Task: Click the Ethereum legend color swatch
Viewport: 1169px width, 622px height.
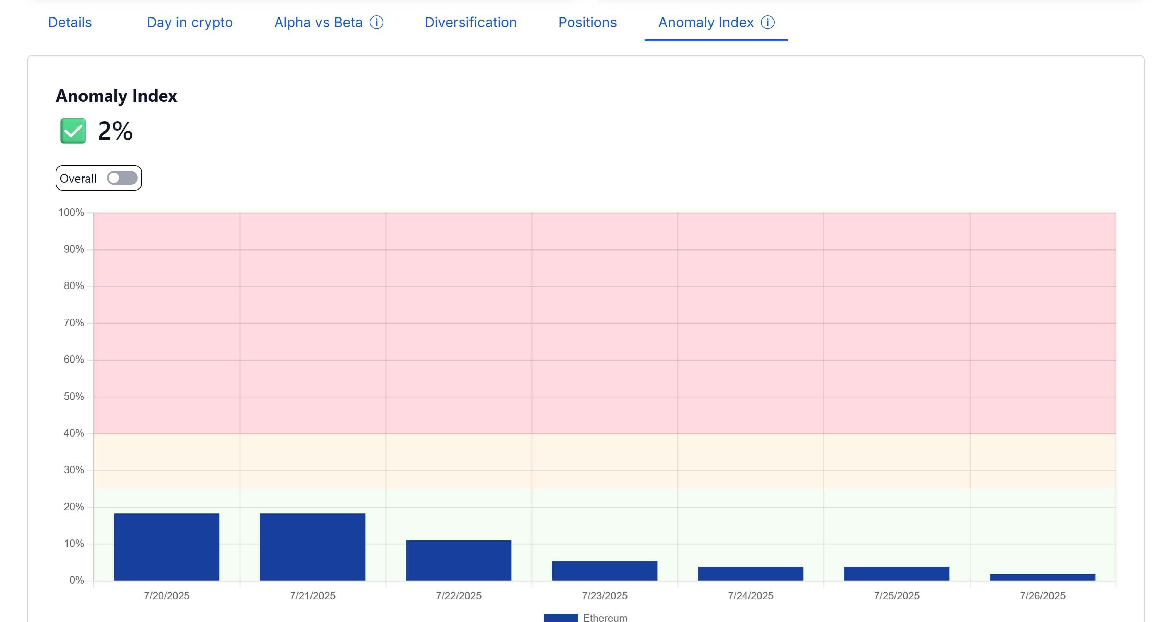Action: pos(560,618)
